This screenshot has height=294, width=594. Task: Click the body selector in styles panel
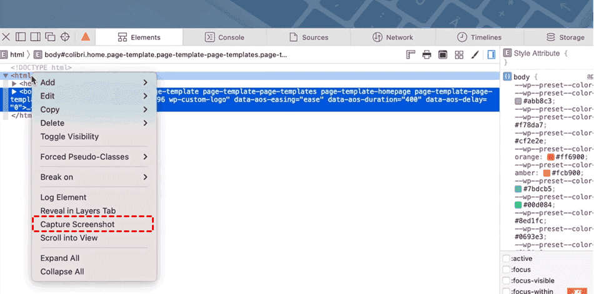[x=521, y=77]
